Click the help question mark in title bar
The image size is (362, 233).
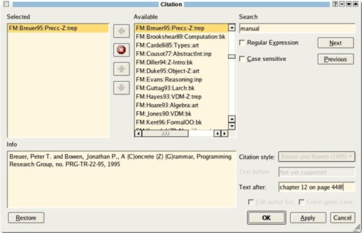coord(335,4)
